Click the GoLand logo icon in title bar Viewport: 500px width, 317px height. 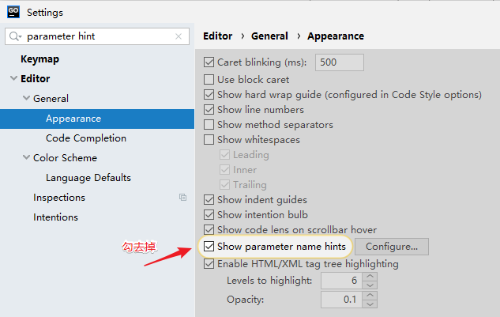click(13, 12)
